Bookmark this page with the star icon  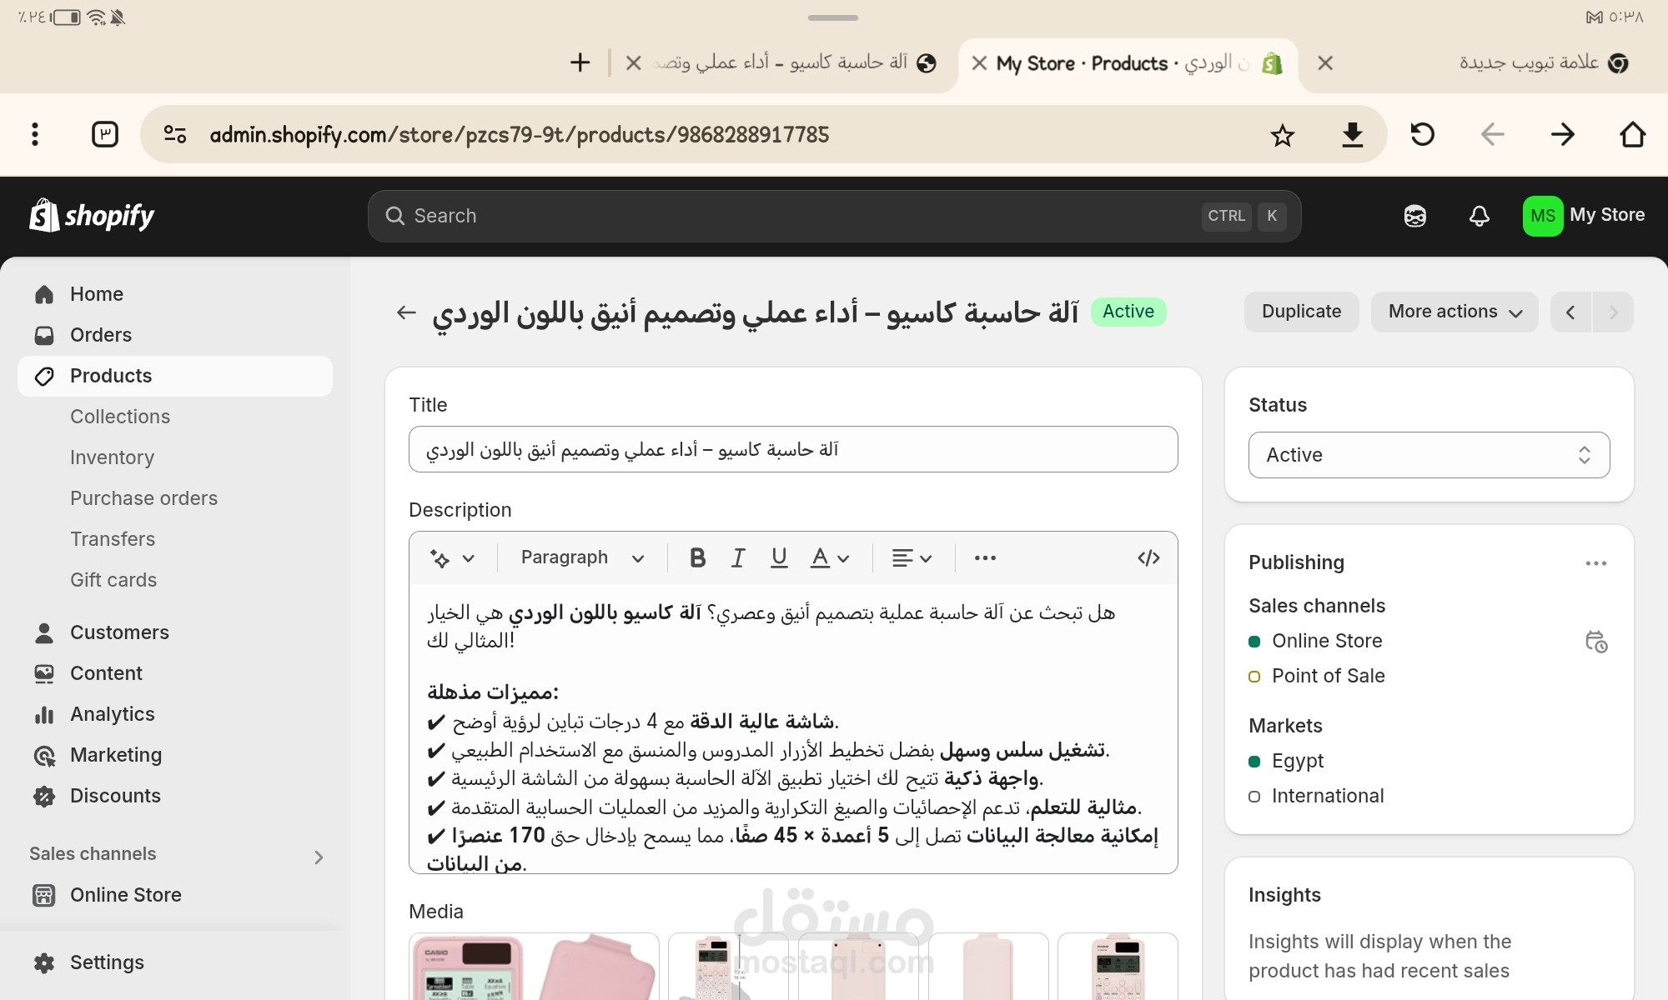pyautogui.click(x=1282, y=134)
